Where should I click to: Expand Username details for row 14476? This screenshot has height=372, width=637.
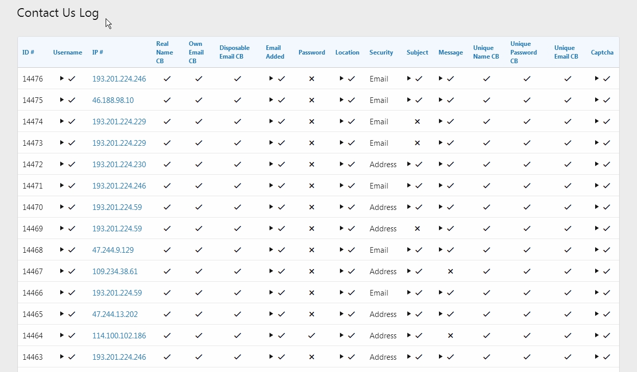[x=62, y=78]
